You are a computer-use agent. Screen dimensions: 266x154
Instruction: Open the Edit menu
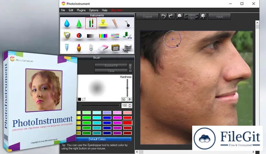(x=71, y=10)
